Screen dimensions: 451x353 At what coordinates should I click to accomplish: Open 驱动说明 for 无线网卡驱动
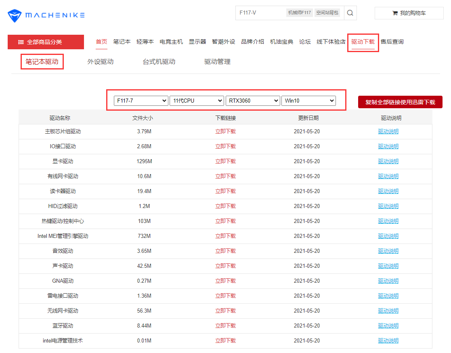pyautogui.click(x=388, y=311)
